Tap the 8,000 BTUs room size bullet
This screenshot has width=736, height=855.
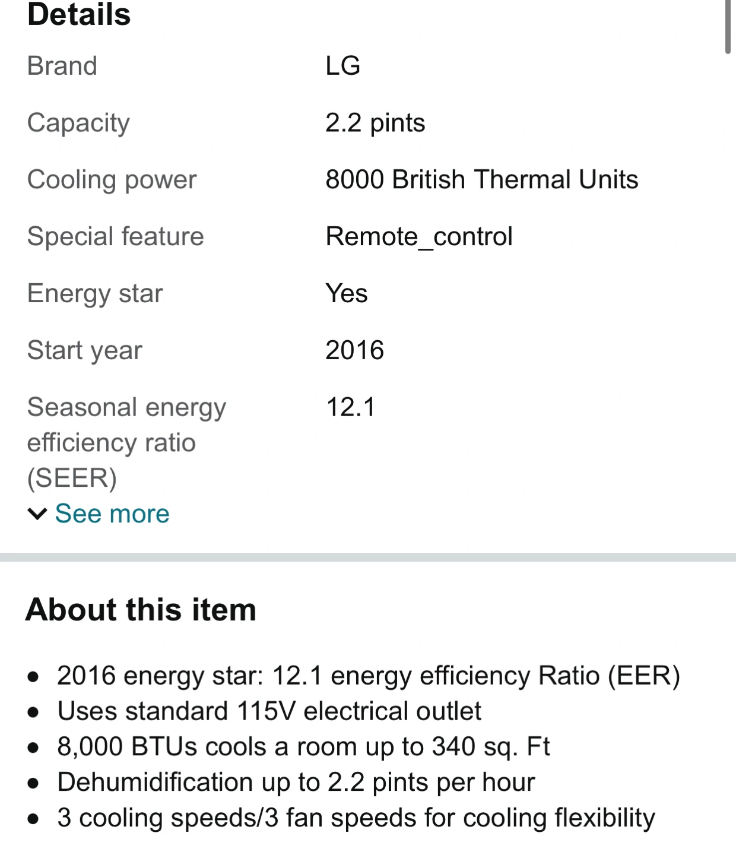tap(303, 747)
